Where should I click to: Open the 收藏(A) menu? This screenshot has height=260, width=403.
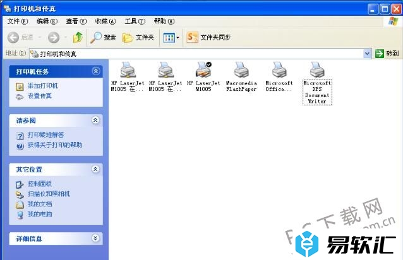pos(105,21)
